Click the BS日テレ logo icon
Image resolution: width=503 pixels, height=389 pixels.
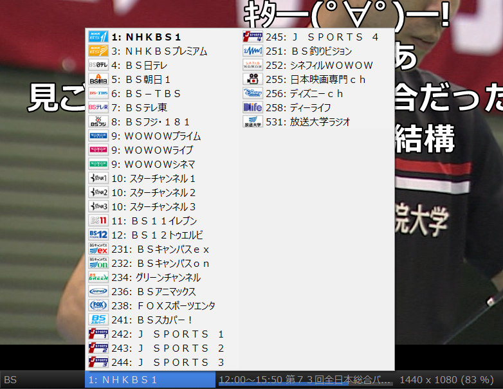tap(98, 65)
